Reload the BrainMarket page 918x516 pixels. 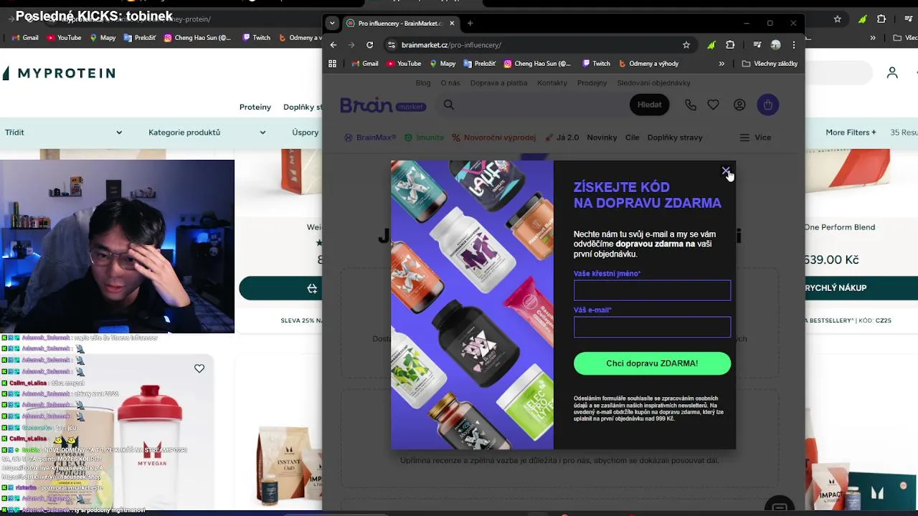point(369,44)
